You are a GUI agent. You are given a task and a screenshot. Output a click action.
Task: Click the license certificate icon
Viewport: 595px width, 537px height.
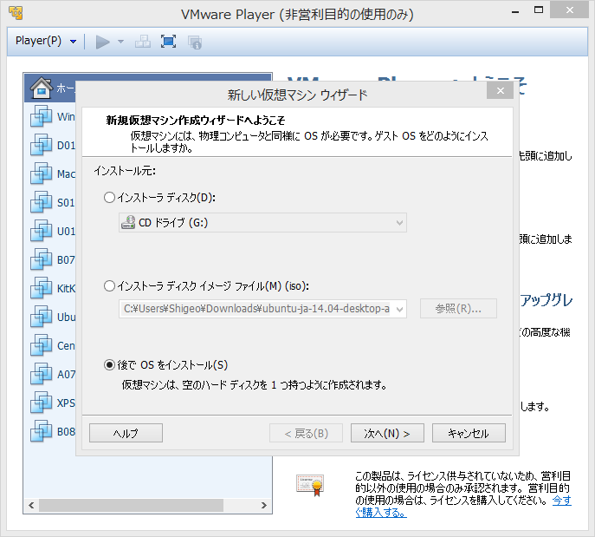[310, 485]
